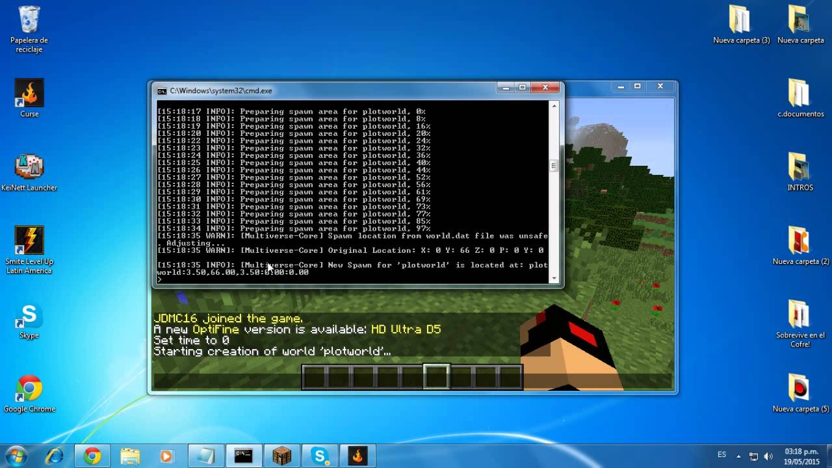Launch Internet Explorer from the taskbar
Viewport: 832px width, 468px height.
(x=55, y=456)
